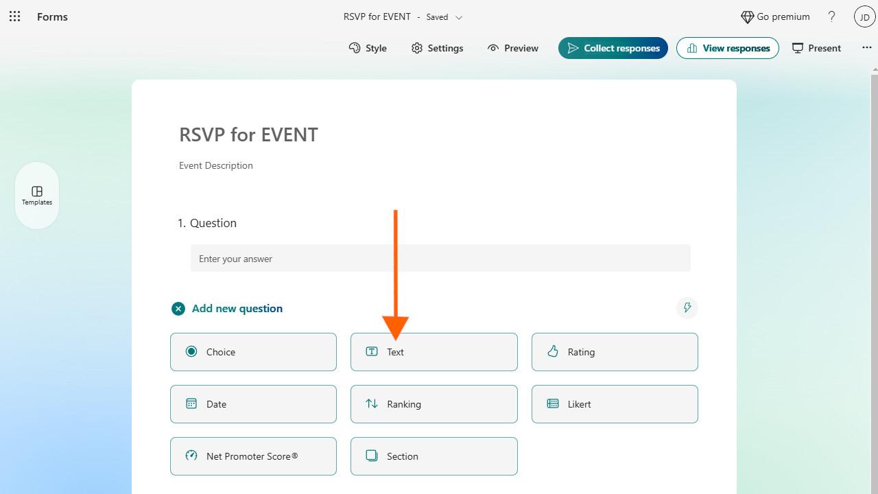
Task: Open the more options ellipsis menu
Action: pyautogui.click(x=866, y=48)
